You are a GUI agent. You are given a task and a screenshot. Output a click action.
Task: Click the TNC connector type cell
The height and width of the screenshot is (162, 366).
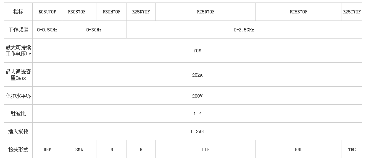point(352,149)
